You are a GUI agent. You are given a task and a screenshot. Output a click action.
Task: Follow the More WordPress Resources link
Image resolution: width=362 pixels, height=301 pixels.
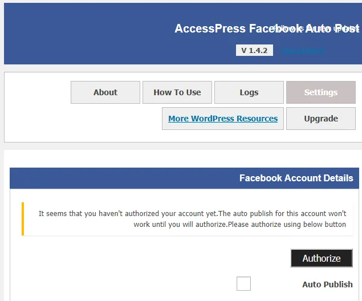pyautogui.click(x=223, y=119)
